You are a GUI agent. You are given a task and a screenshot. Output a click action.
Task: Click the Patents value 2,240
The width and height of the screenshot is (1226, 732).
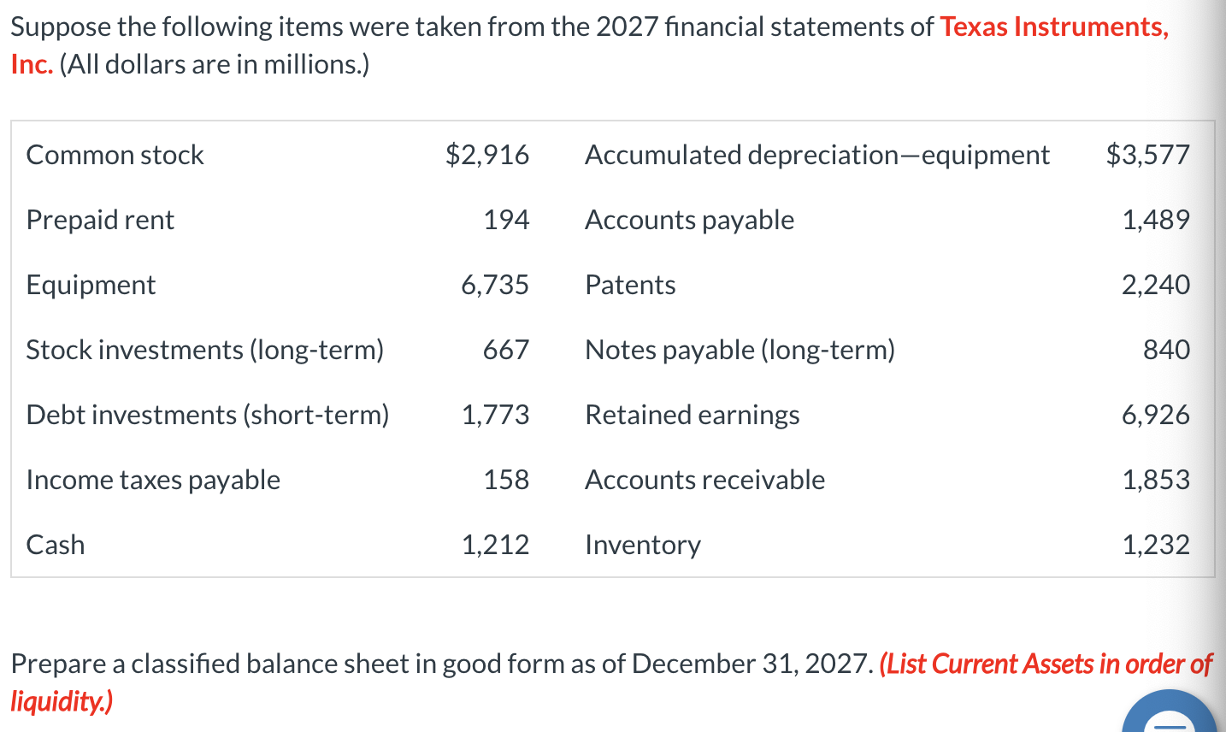click(x=1155, y=285)
